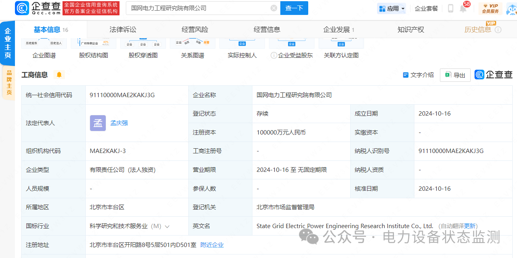
Task: Click the user avatar icon
Action: coord(511,9)
